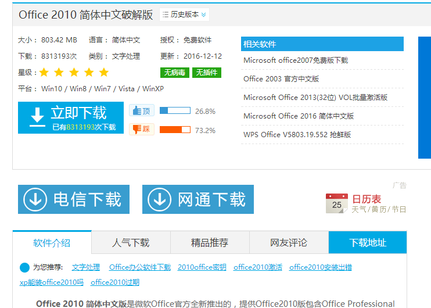Open Microsoft office2007免费版下载 link
431x308 pixels.
tap(296, 60)
